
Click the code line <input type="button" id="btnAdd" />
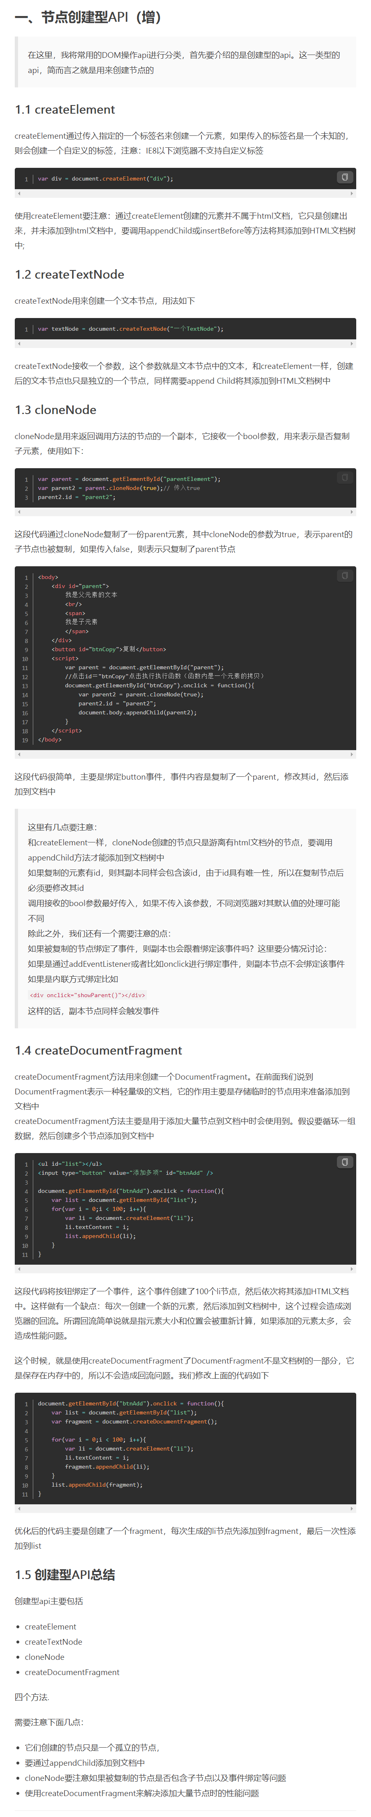point(125,1173)
